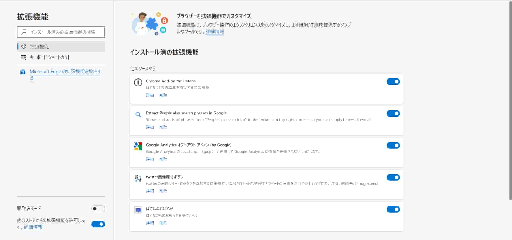Click the page vertical scrollbar
512x240 pixels.
pos(510,101)
